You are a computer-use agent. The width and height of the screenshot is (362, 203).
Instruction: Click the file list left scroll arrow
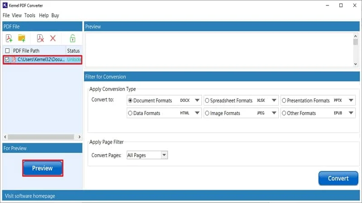[x=5, y=137]
